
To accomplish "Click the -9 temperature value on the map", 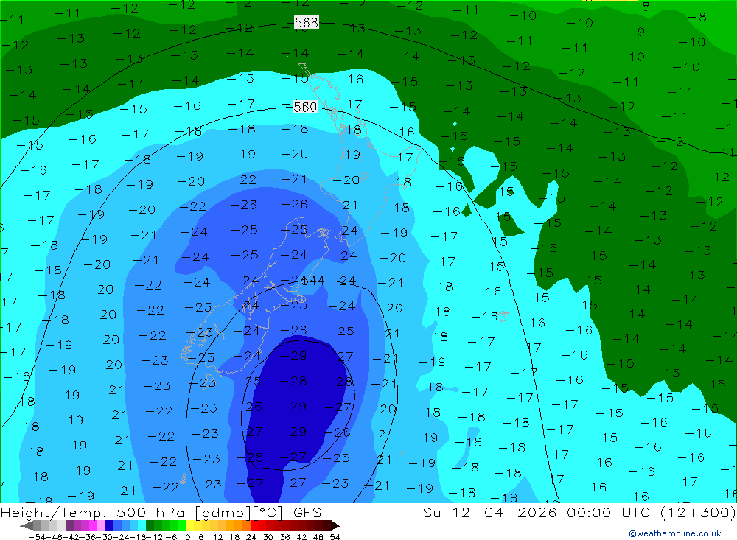I will [635, 32].
